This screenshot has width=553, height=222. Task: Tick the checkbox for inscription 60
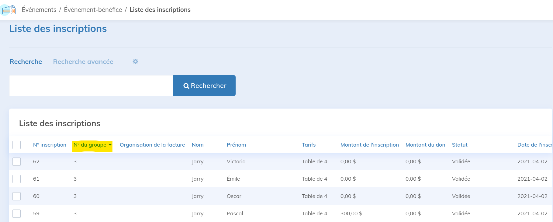tap(17, 196)
